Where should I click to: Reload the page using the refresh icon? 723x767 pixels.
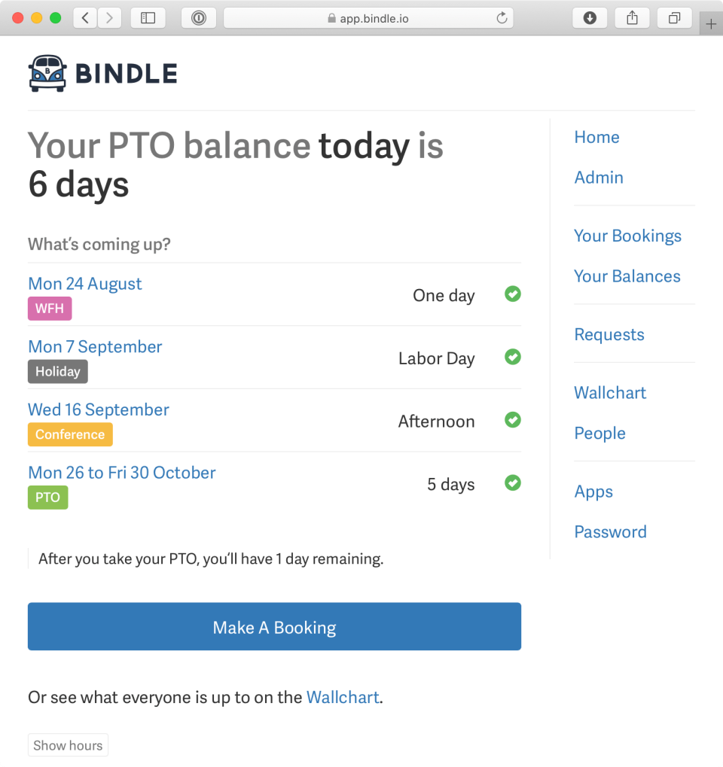click(502, 17)
